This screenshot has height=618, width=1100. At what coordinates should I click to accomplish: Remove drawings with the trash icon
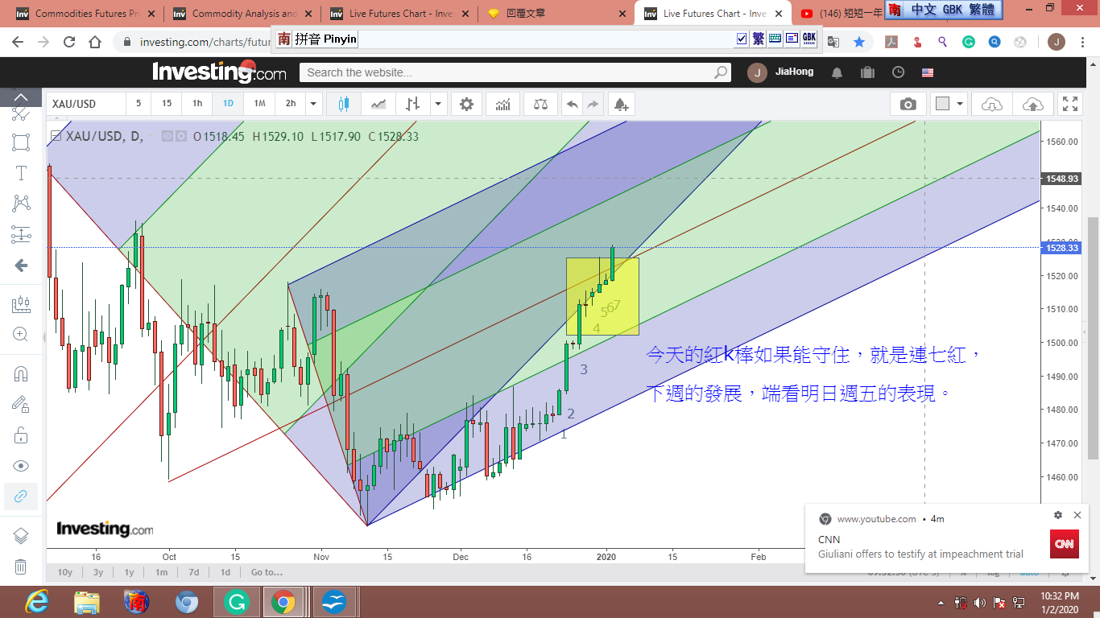pyautogui.click(x=21, y=566)
